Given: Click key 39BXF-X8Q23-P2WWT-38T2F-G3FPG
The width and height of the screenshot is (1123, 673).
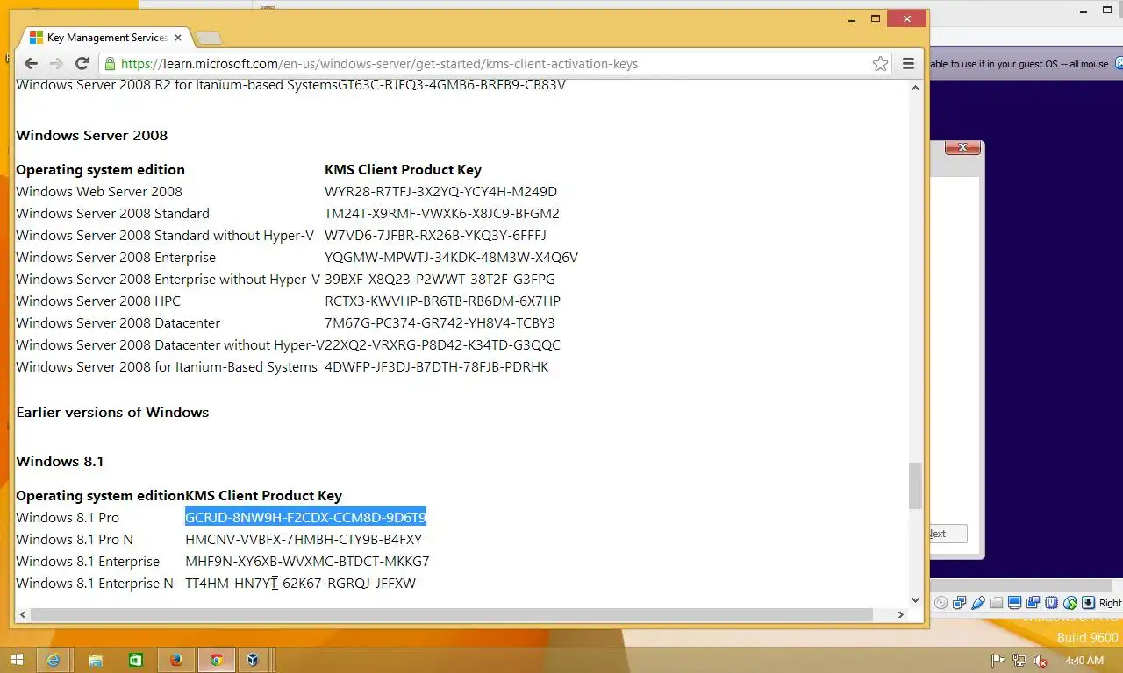Looking at the screenshot, I should click(440, 279).
